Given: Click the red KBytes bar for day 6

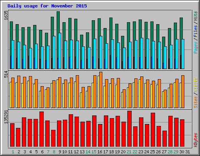Looking at the screenshot, I should pyautogui.click(x=42, y=129).
